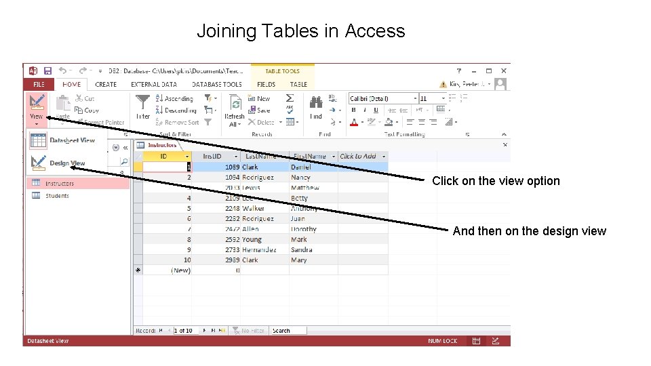Click numbered list icon
Viewport: 651px width, 366px height.
click(x=464, y=98)
